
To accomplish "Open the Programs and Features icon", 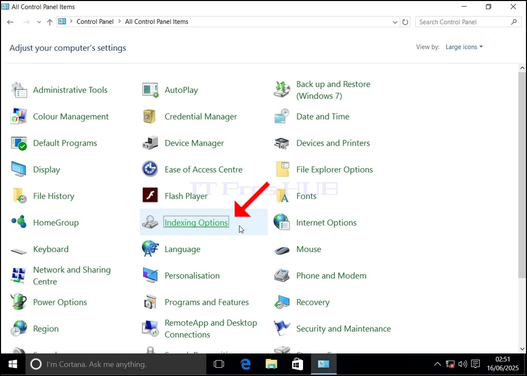I will [x=150, y=302].
